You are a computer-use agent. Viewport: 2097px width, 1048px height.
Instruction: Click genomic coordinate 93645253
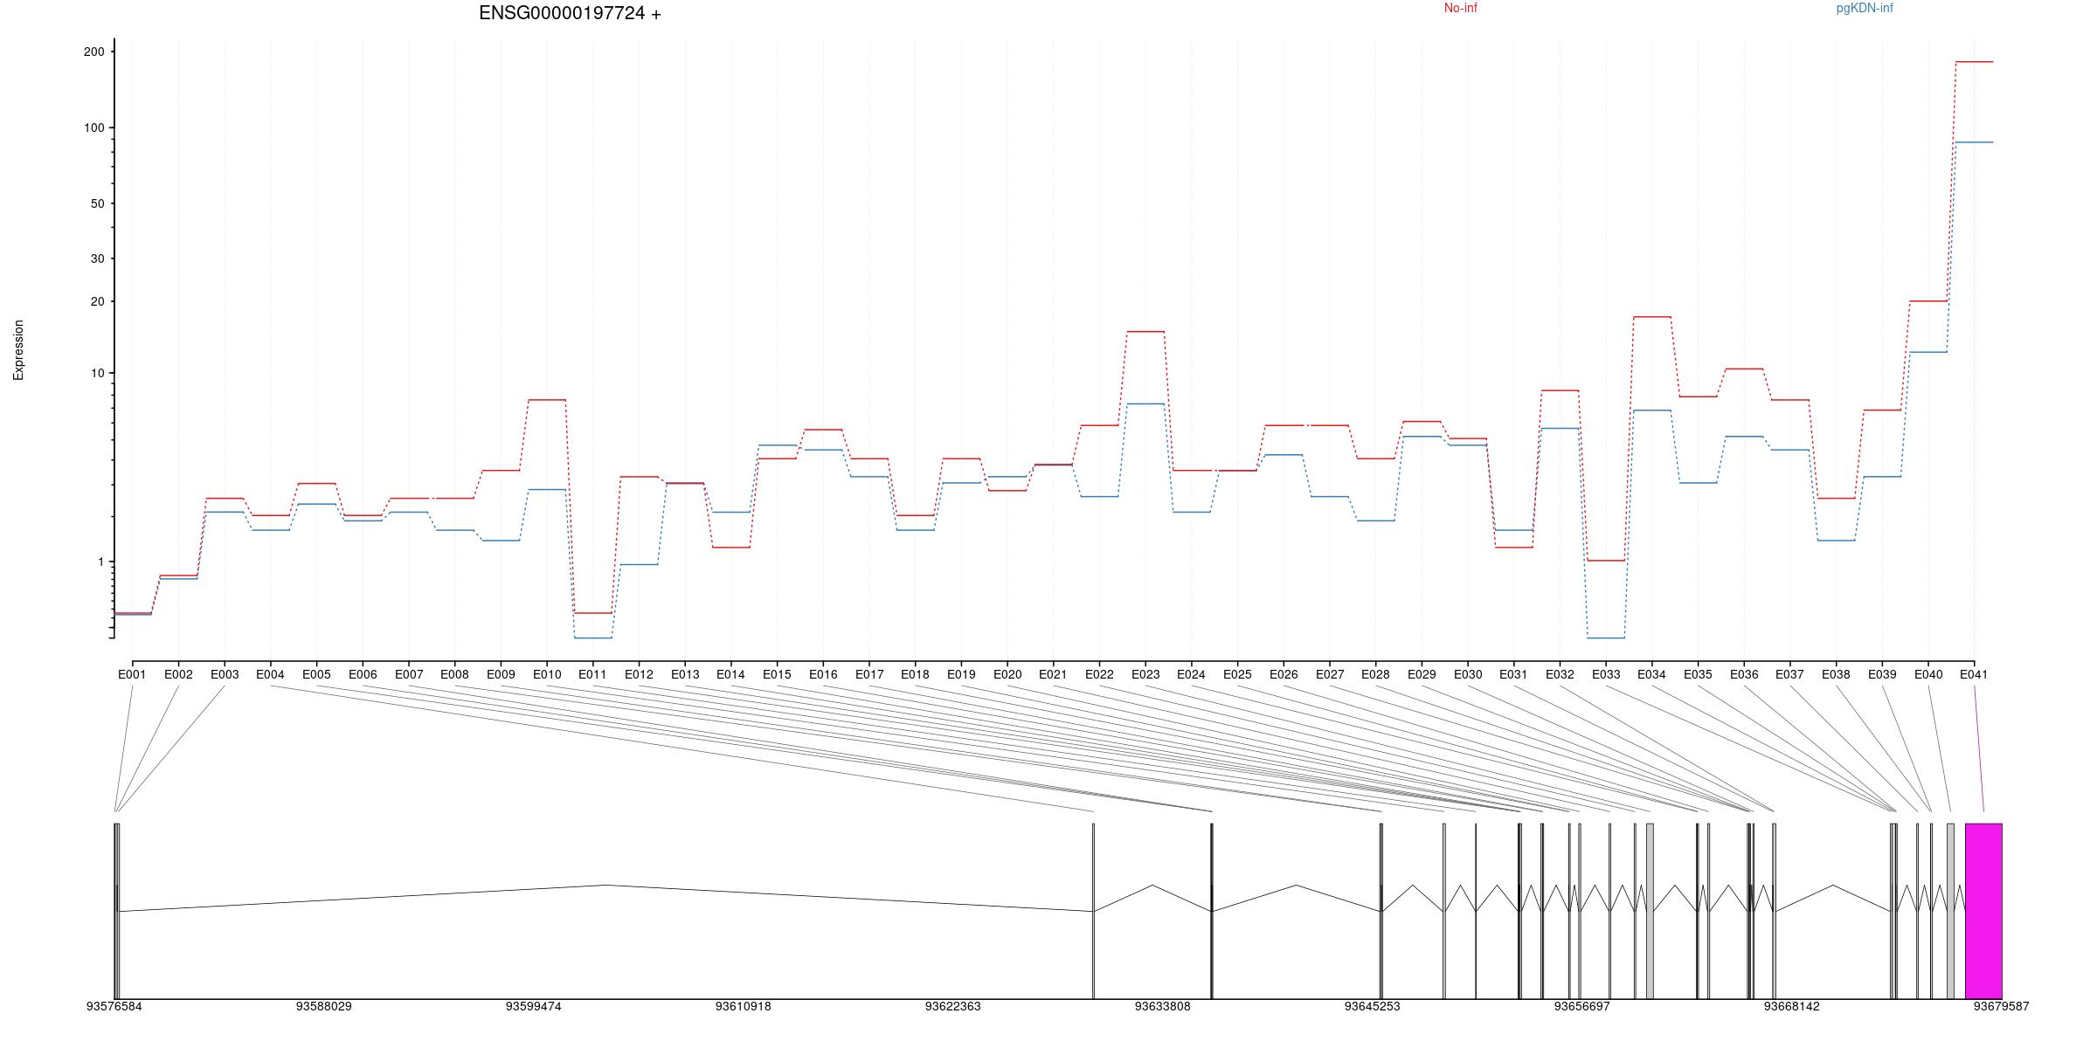(1372, 1006)
